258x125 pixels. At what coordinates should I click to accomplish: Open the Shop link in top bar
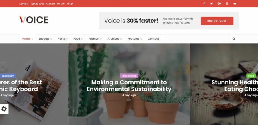(x=69, y=4)
